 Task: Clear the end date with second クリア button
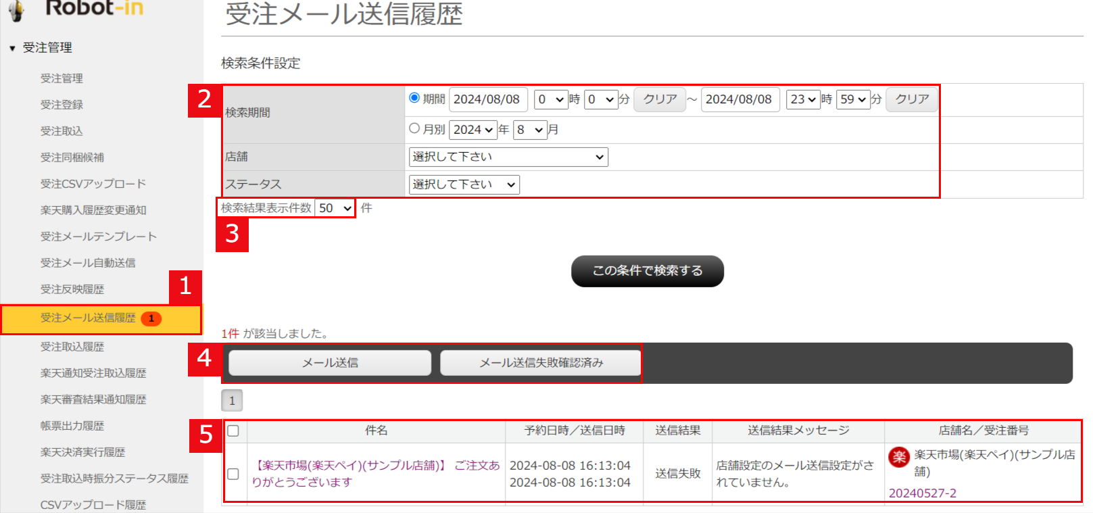coord(912,99)
